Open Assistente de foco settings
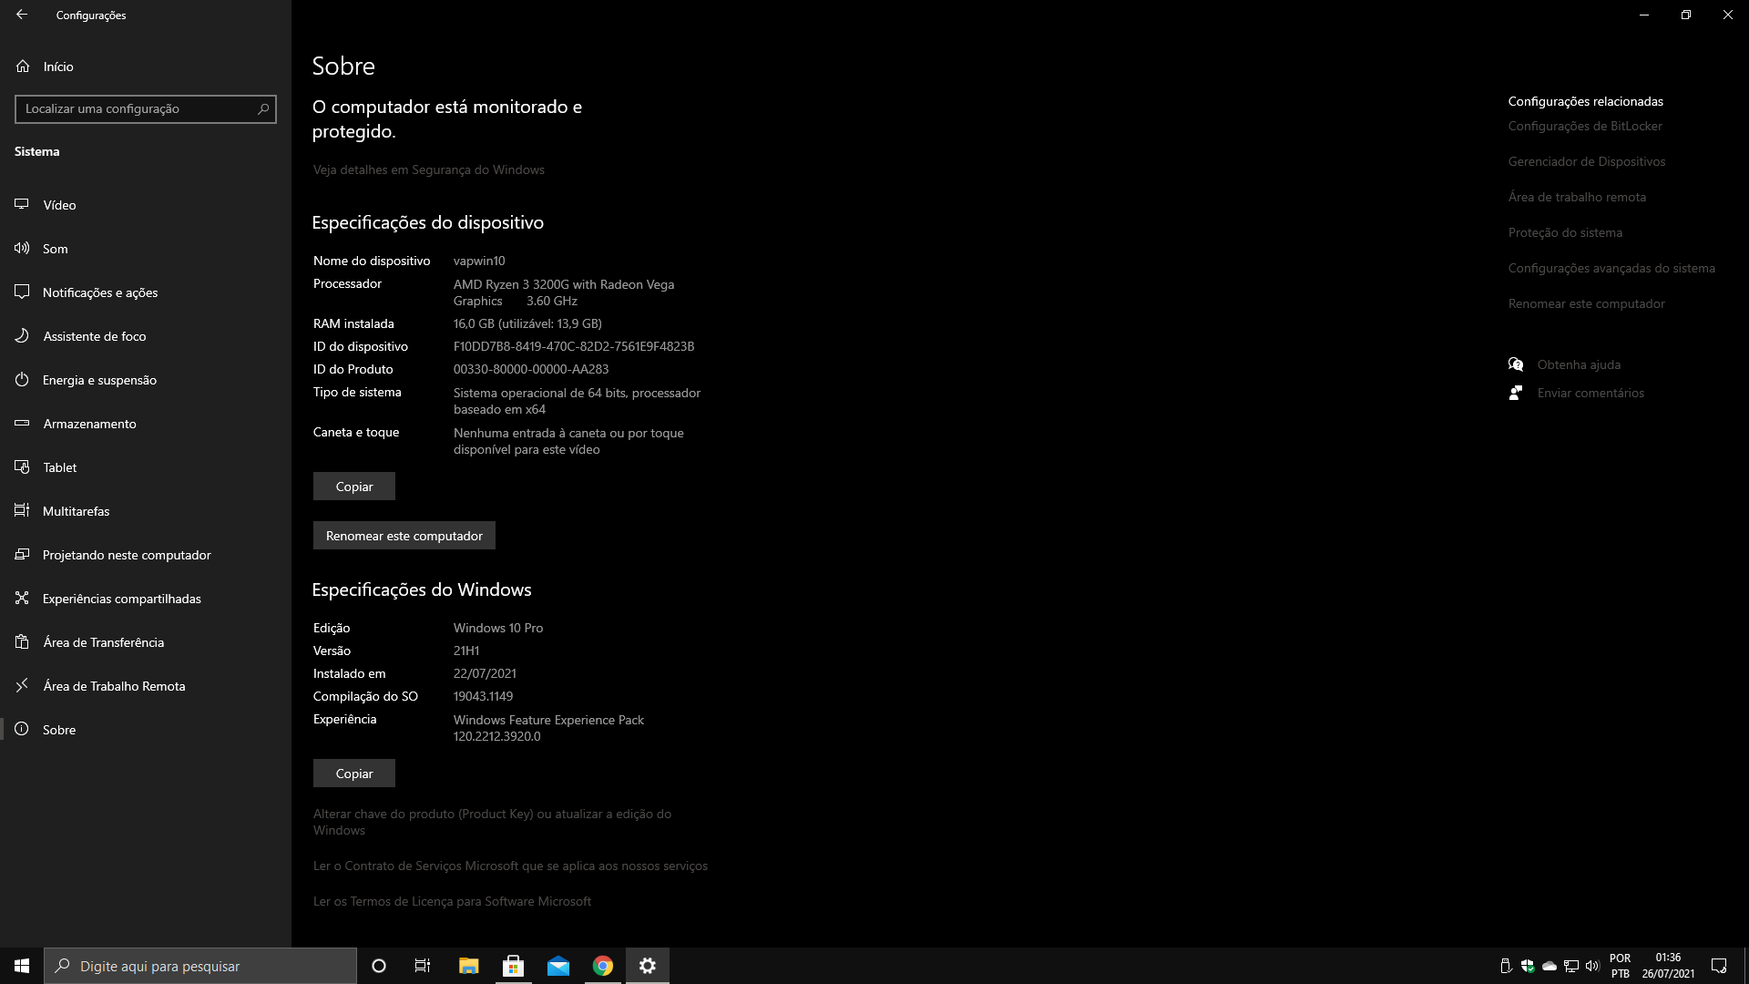This screenshot has width=1749, height=984. pyautogui.click(x=146, y=336)
